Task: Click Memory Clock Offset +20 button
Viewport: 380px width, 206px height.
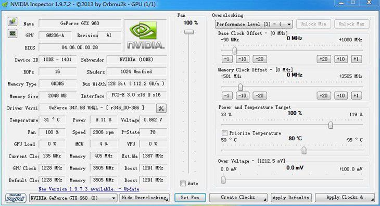Action: pos(324,95)
